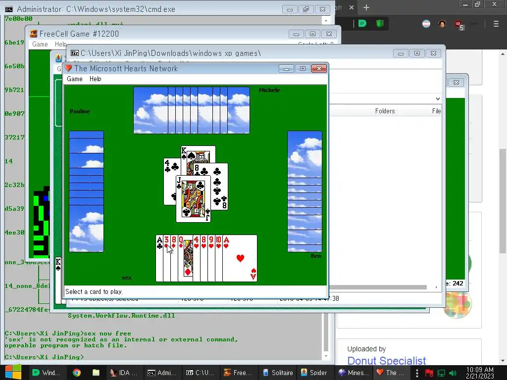Switch to Solitaire taskbar button
The image size is (507, 380).
pos(277,373)
